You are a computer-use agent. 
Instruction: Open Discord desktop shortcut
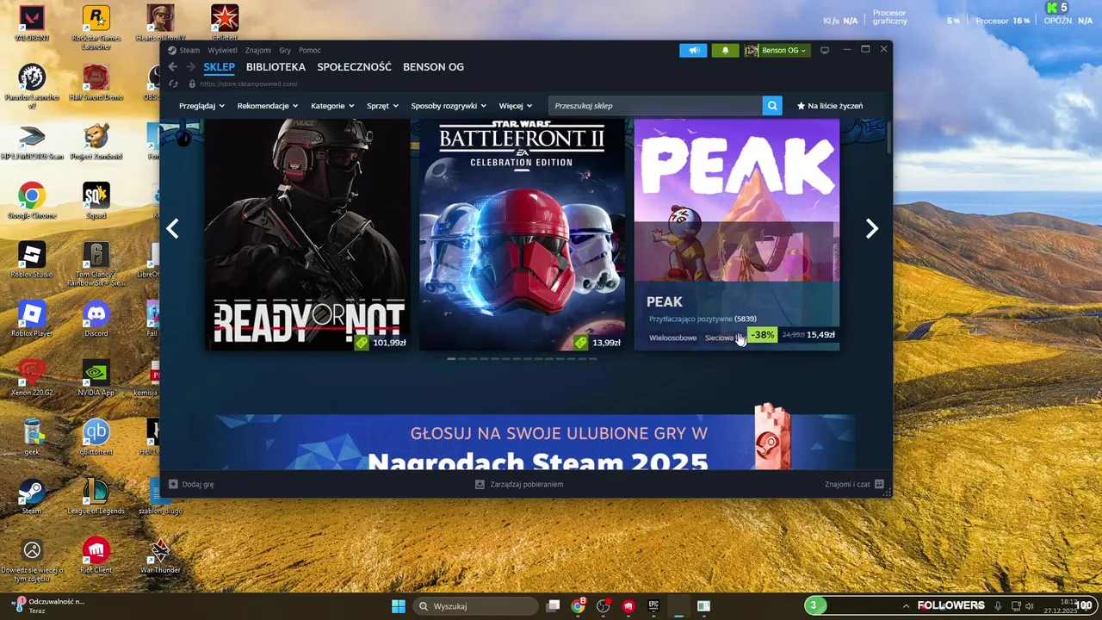click(x=96, y=319)
